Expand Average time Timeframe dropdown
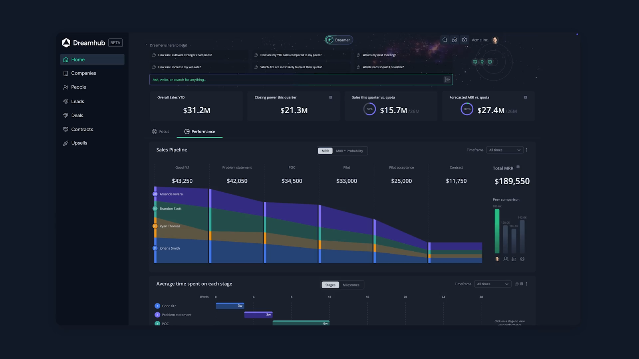 coord(492,284)
